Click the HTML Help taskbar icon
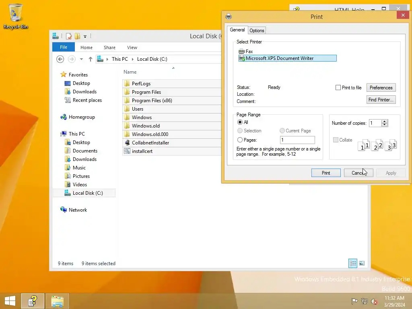Image resolution: width=412 pixels, height=309 pixels. 33,301
